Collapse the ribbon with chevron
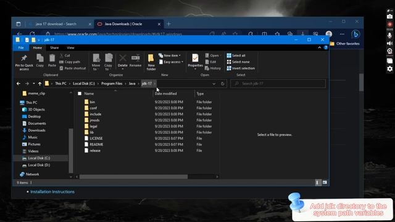The height and width of the screenshot is (222, 395). (x=320, y=47)
